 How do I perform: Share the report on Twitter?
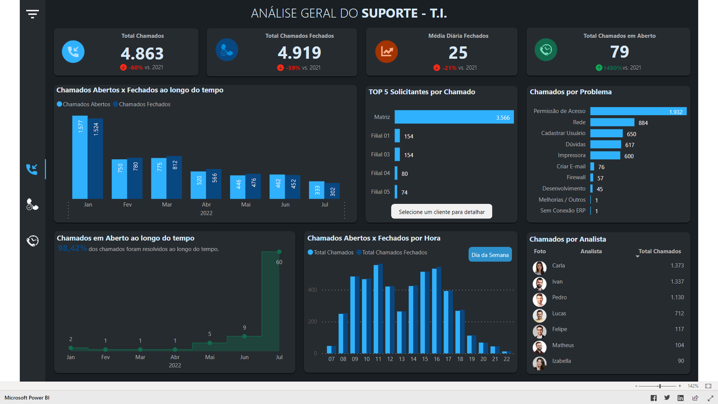pos(667,398)
